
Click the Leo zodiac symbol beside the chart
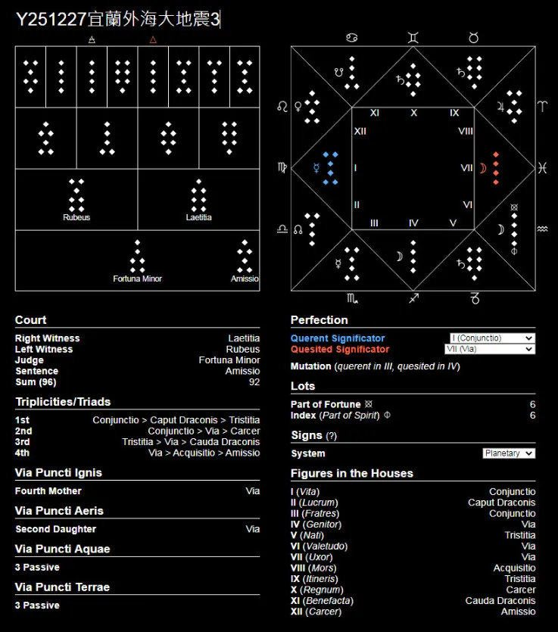282,107
